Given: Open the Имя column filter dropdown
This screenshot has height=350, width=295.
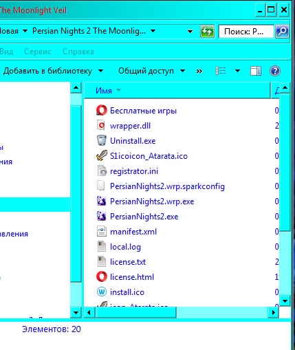Looking at the screenshot, I should point(118,90).
